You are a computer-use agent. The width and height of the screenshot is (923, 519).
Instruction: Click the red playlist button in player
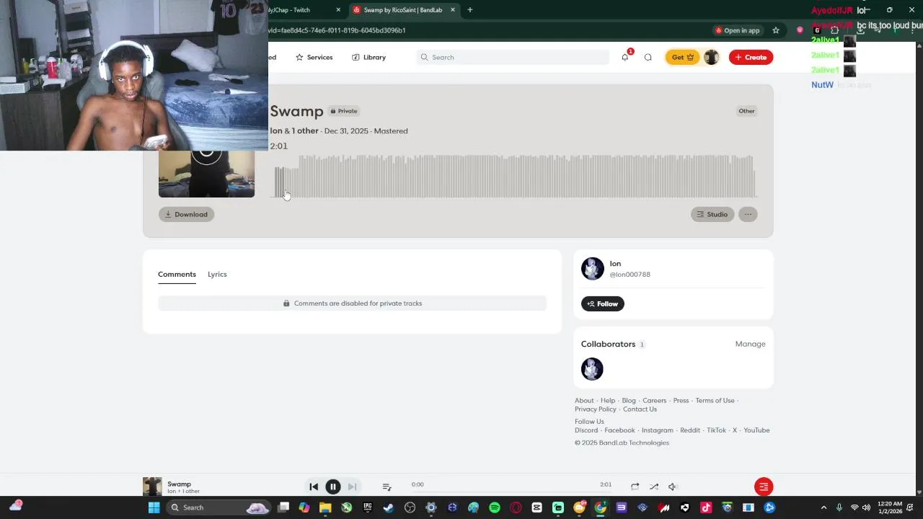(x=764, y=487)
